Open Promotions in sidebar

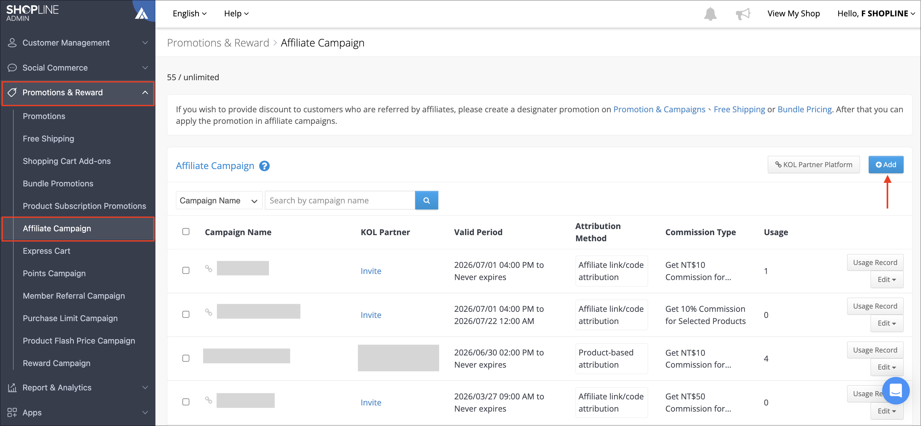tap(44, 116)
